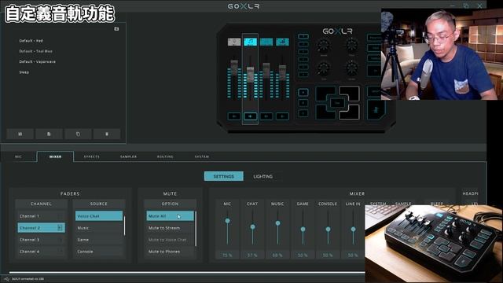Toggle the mute button under the second fader

[x=250, y=116]
